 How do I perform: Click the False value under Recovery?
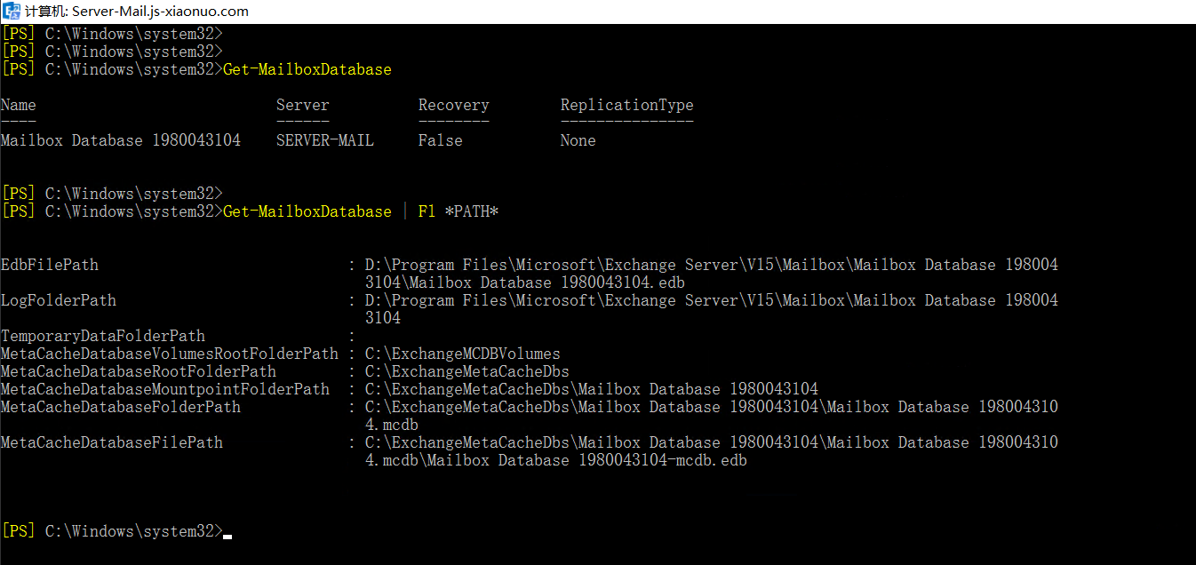441,140
